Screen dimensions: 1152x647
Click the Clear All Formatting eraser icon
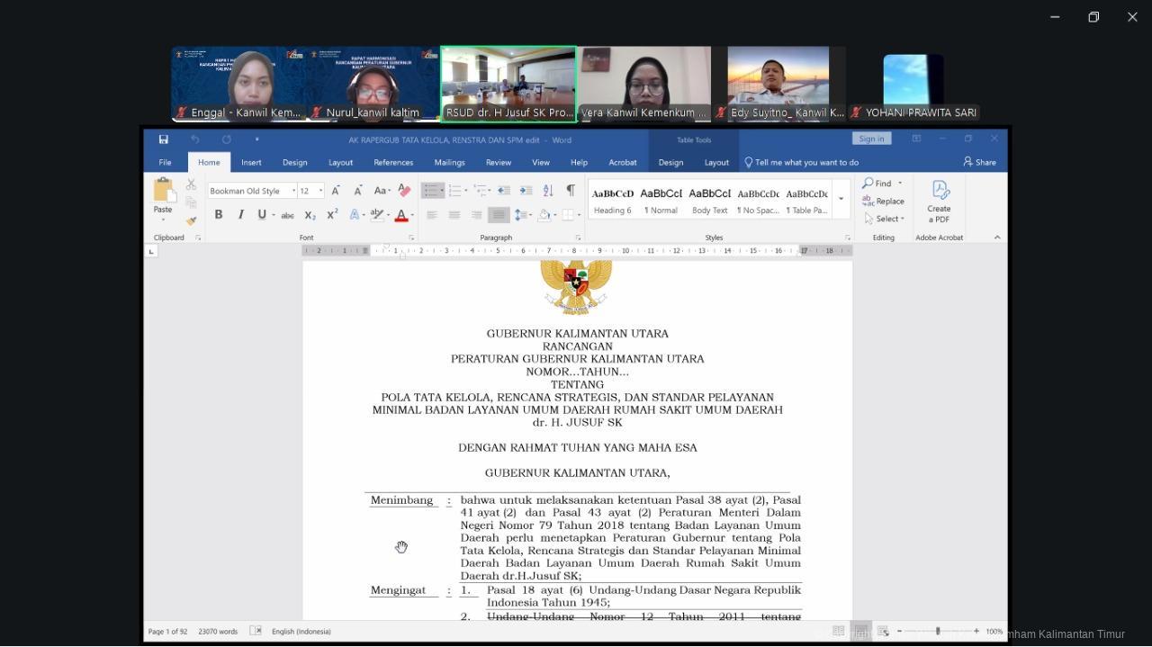[x=404, y=191]
